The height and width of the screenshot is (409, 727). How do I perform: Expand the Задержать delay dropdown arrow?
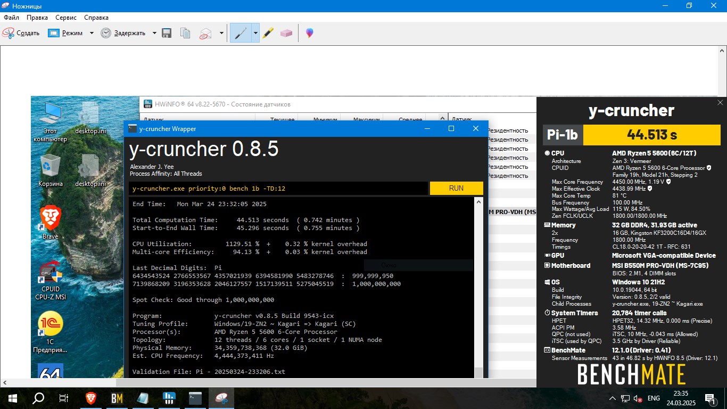(154, 33)
